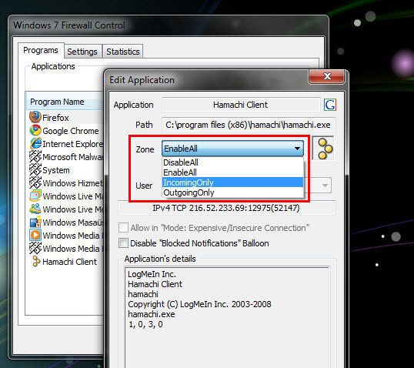Screen dimensions: 414x368
Task: Click the Windows Live Mail icon
Action: click(35, 196)
